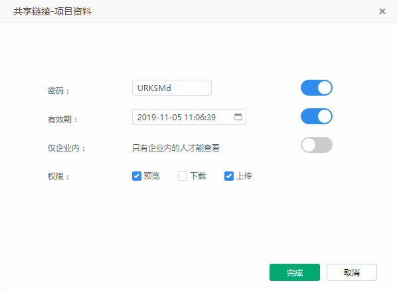Click the 仅企业内： row label
Image resolution: width=397 pixels, height=291 pixels.
(x=66, y=148)
